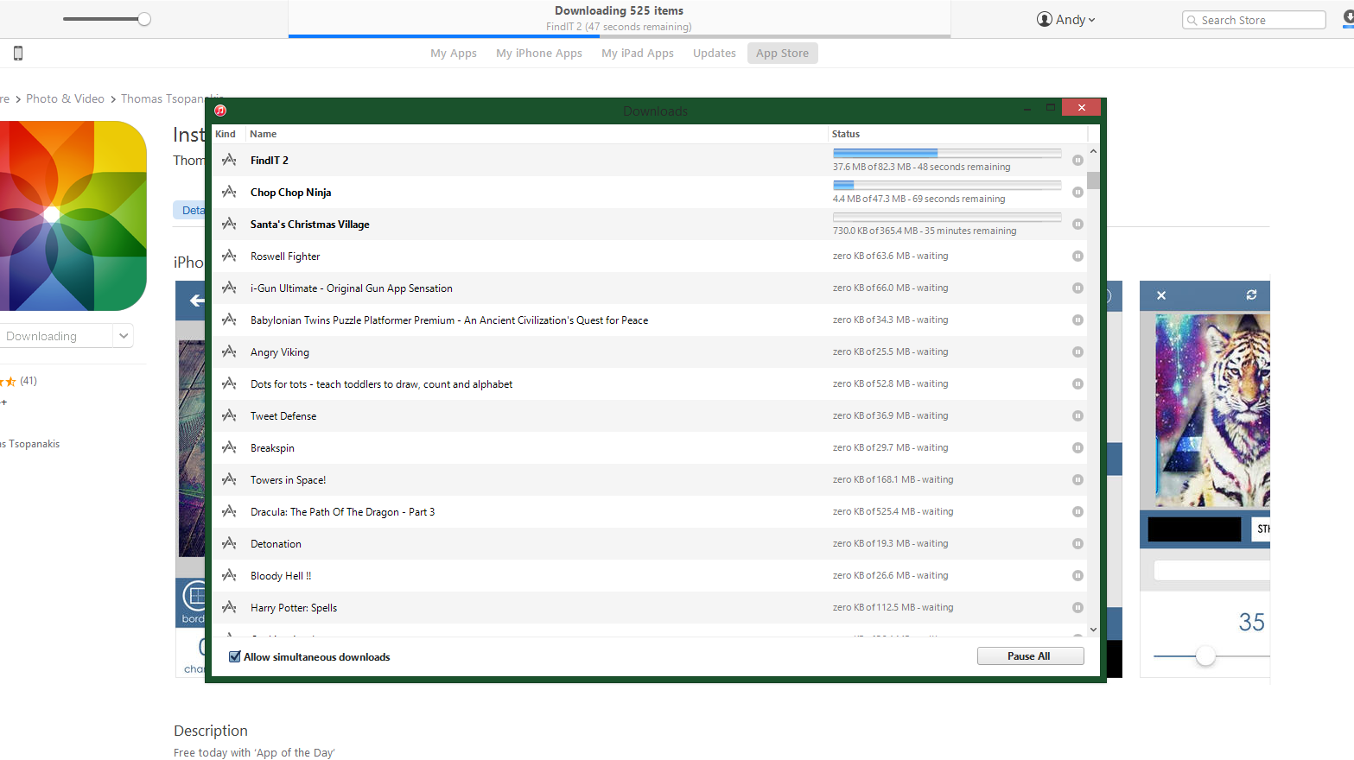Image resolution: width=1354 pixels, height=760 pixels.
Task: Select the Roswell Fighter row name
Action: click(x=285, y=256)
